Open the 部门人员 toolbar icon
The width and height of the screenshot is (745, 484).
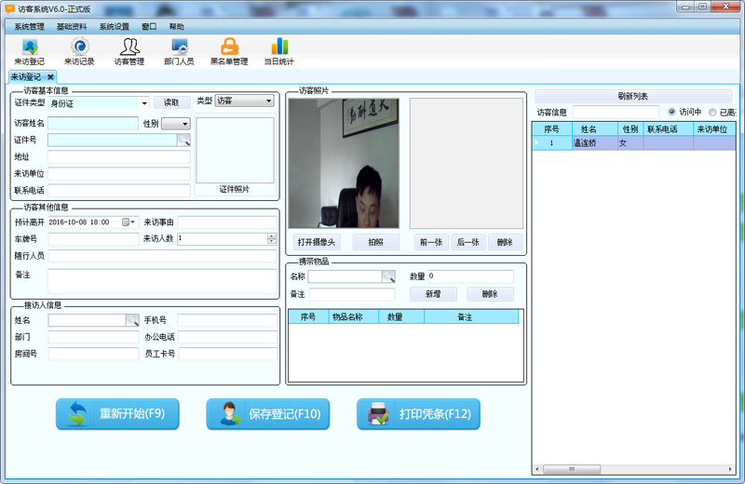pyautogui.click(x=179, y=51)
